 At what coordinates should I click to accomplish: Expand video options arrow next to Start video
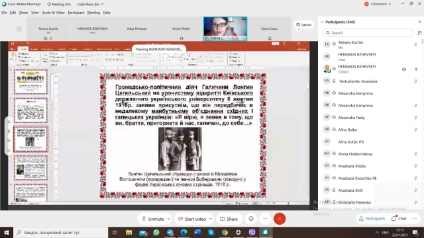click(x=211, y=219)
